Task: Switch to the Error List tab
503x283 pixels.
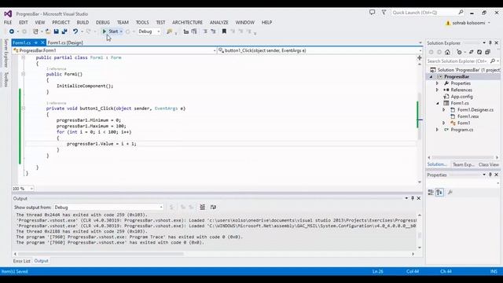Action: 21,261
